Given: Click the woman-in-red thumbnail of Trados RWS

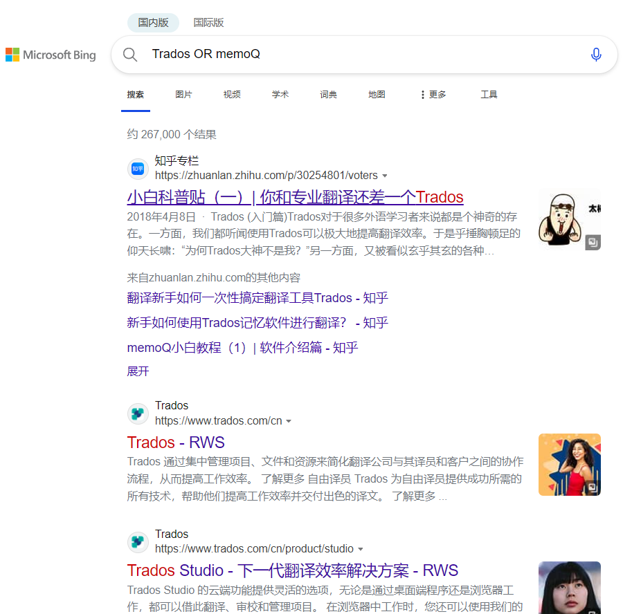Looking at the screenshot, I should pyautogui.click(x=570, y=465).
